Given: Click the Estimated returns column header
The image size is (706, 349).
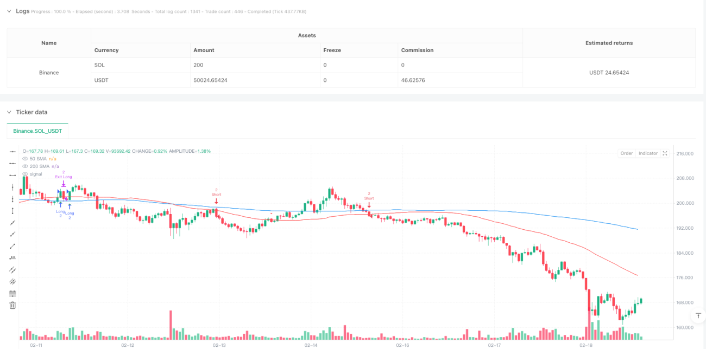Looking at the screenshot, I should tap(609, 43).
